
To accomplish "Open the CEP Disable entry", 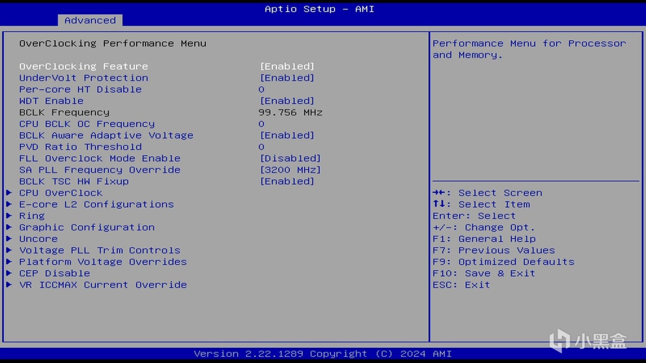I will pyautogui.click(x=55, y=273).
